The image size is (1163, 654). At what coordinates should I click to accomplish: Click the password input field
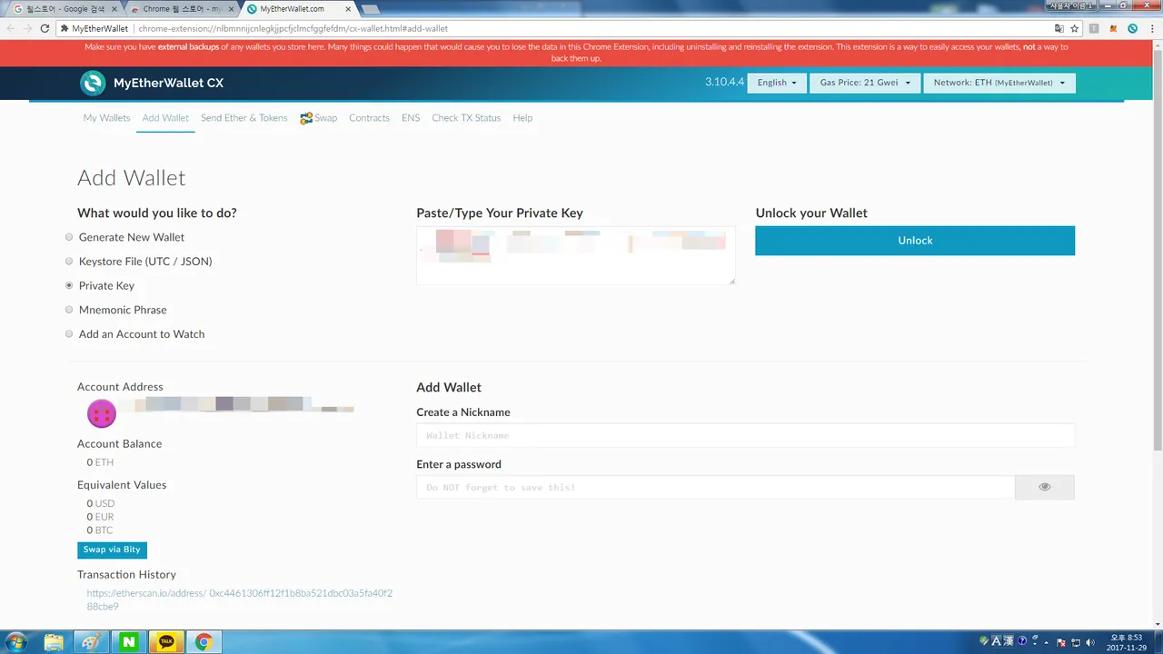click(x=716, y=487)
